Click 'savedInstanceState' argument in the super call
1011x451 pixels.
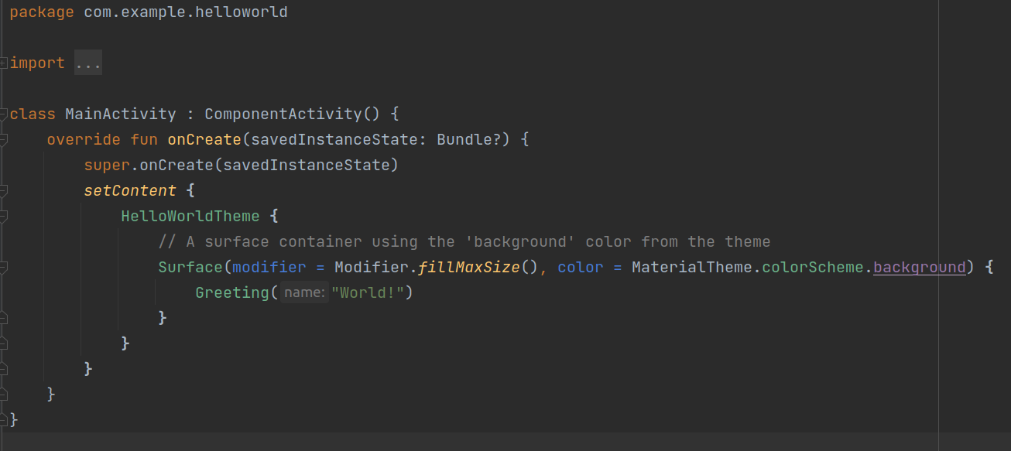tap(307, 166)
